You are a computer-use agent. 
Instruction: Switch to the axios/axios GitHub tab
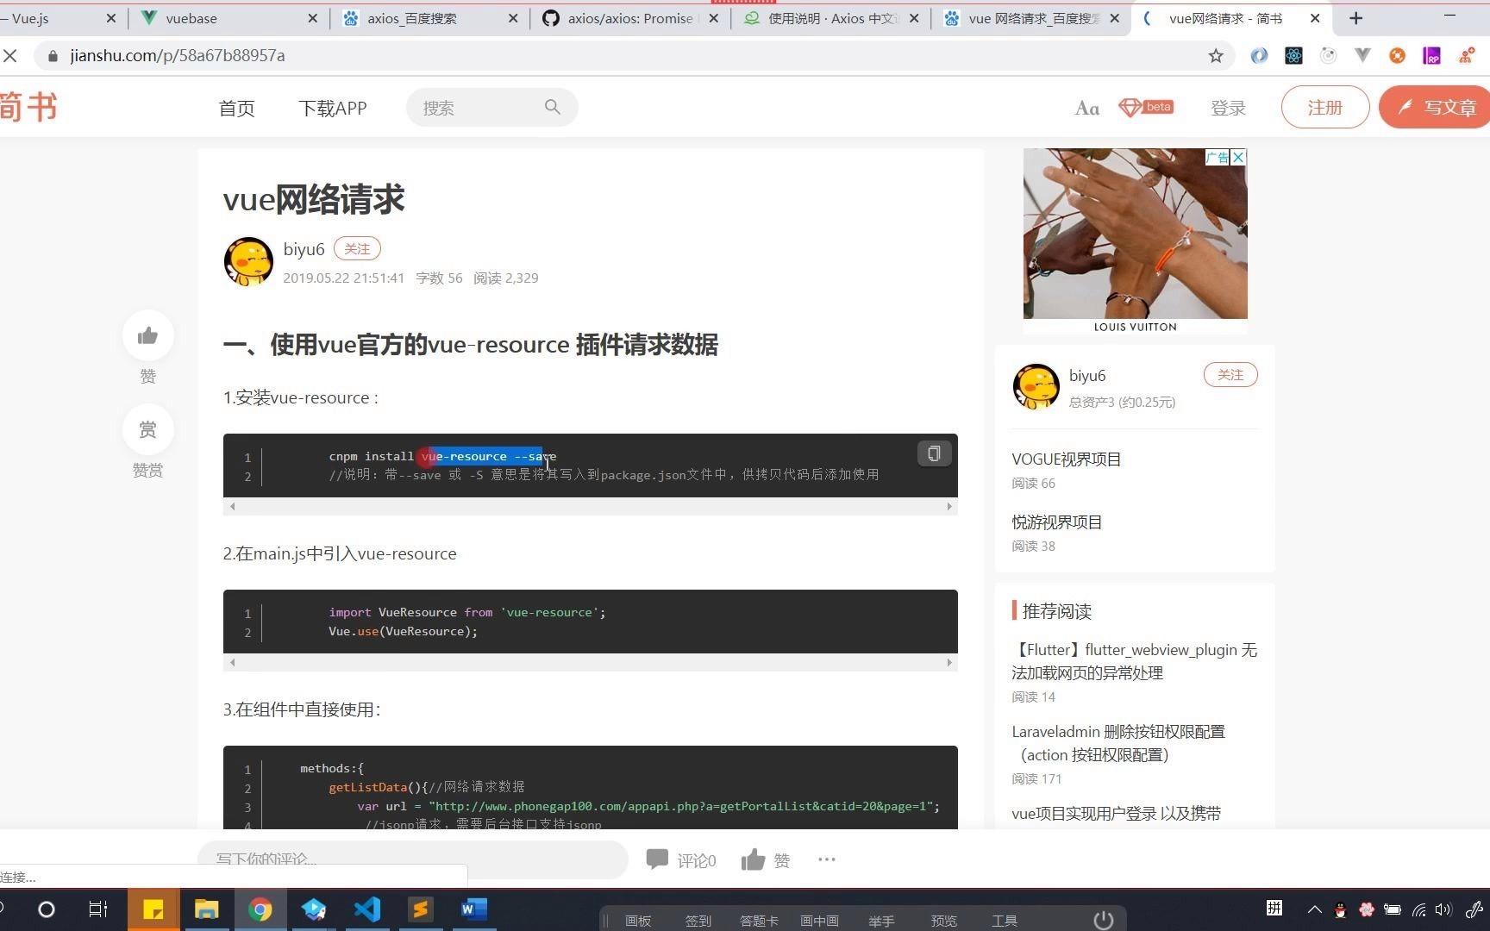pyautogui.click(x=629, y=18)
